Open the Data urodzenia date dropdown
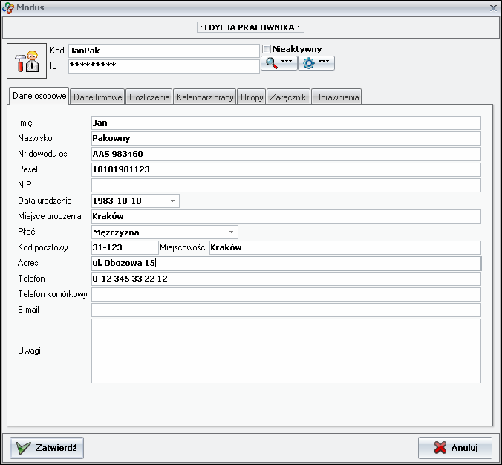The width and height of the screenshot is (502, 465). [172, 201]
